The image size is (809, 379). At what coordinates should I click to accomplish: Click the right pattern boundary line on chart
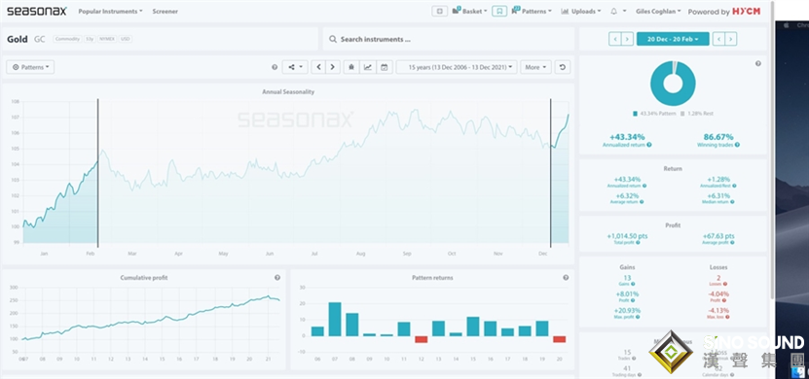click(550, 173)
